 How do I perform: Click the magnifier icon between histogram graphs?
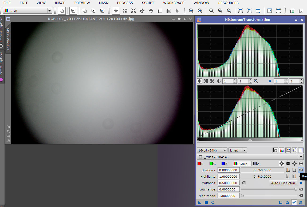pos(256,81)
